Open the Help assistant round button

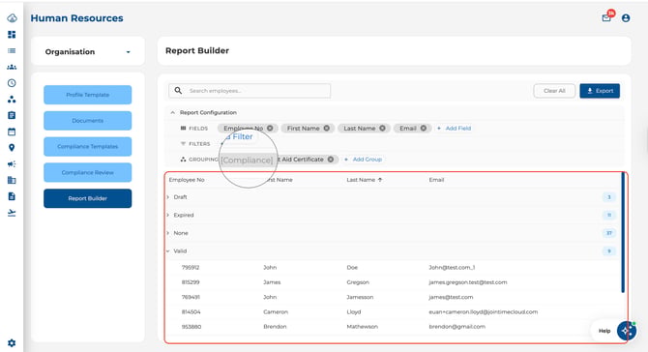click(x=627, y=331)
